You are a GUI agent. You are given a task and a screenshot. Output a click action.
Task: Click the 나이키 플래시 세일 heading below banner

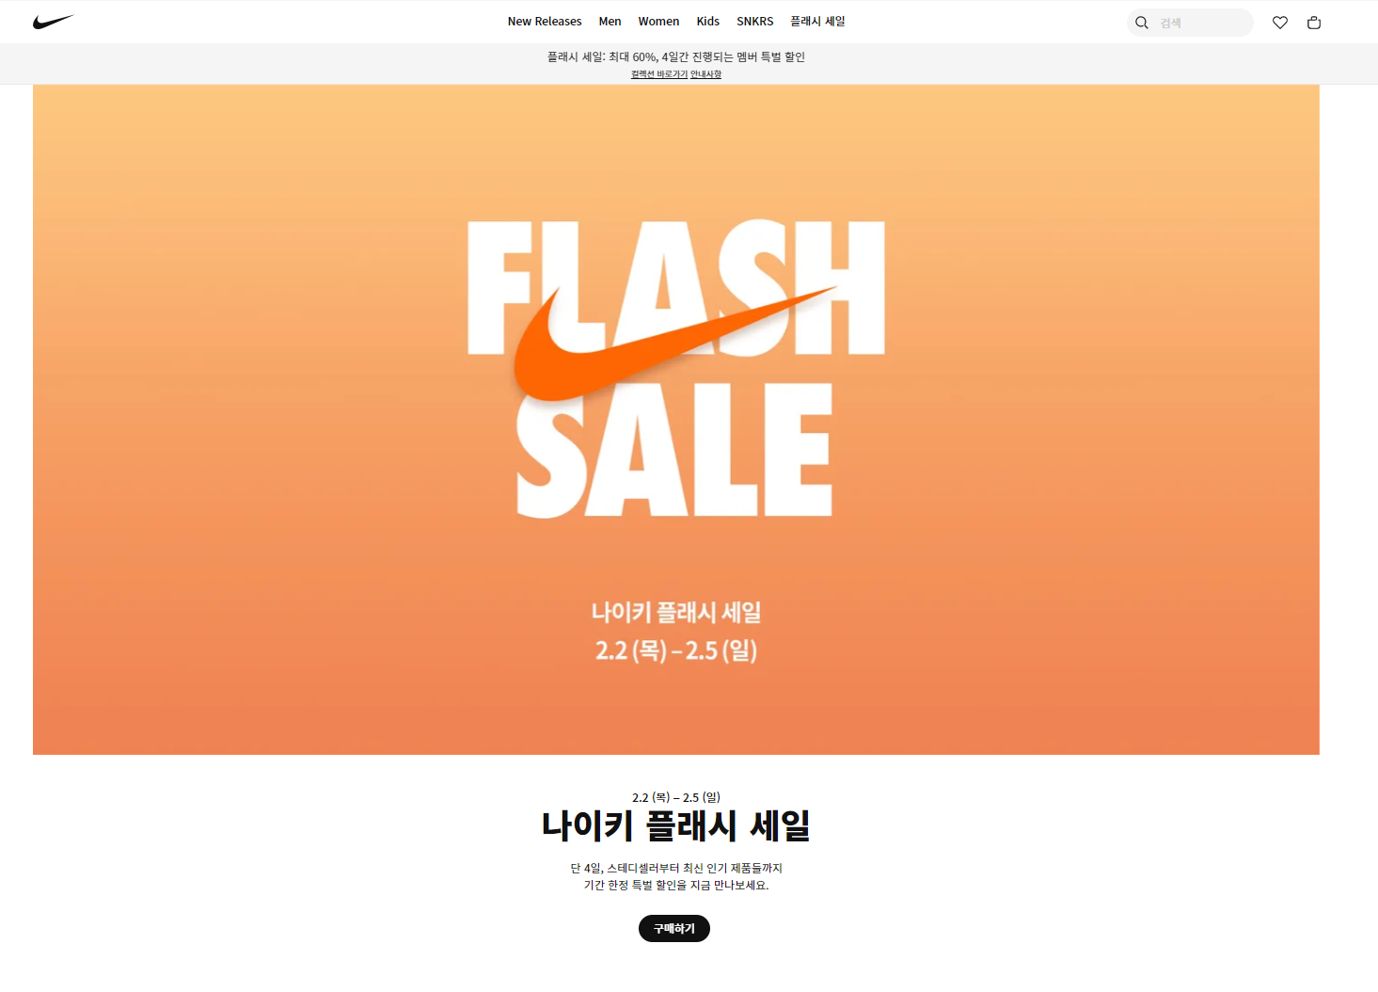click(676, 825)
